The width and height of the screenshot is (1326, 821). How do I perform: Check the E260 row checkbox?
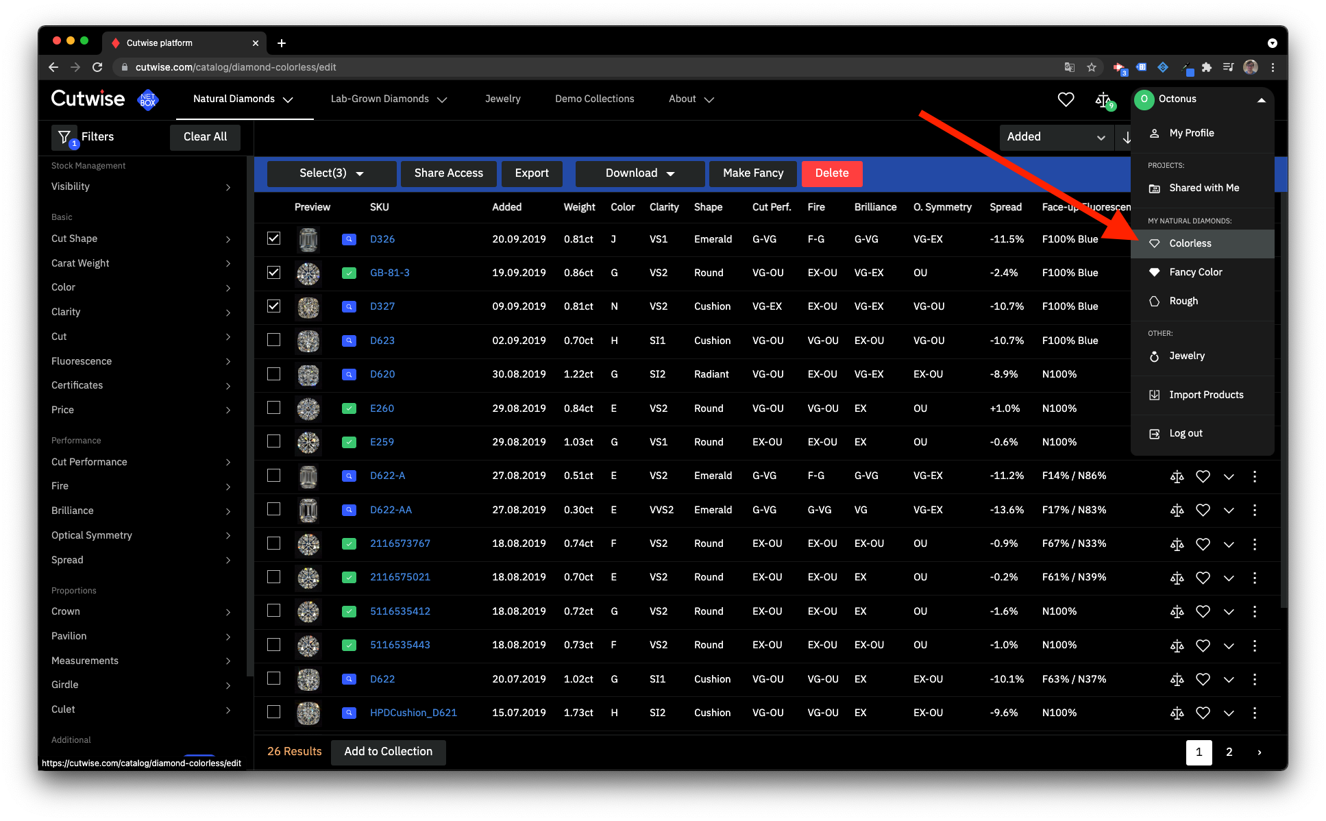tap(274, 408)
